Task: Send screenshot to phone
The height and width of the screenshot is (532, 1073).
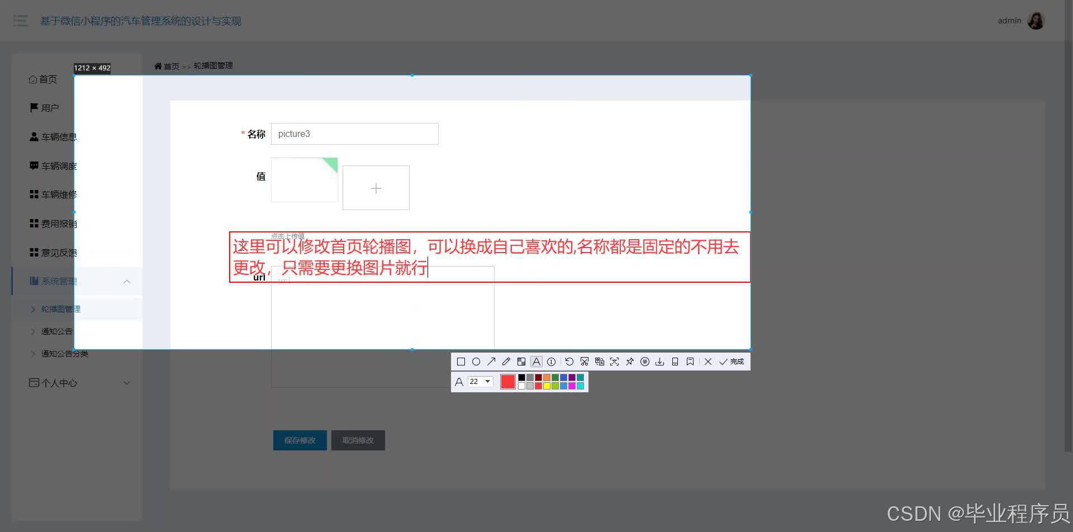Action: coord(675,362)
